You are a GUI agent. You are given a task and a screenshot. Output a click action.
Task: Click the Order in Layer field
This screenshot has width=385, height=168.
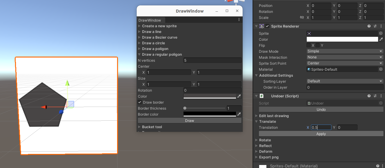[x=345, y=87]
